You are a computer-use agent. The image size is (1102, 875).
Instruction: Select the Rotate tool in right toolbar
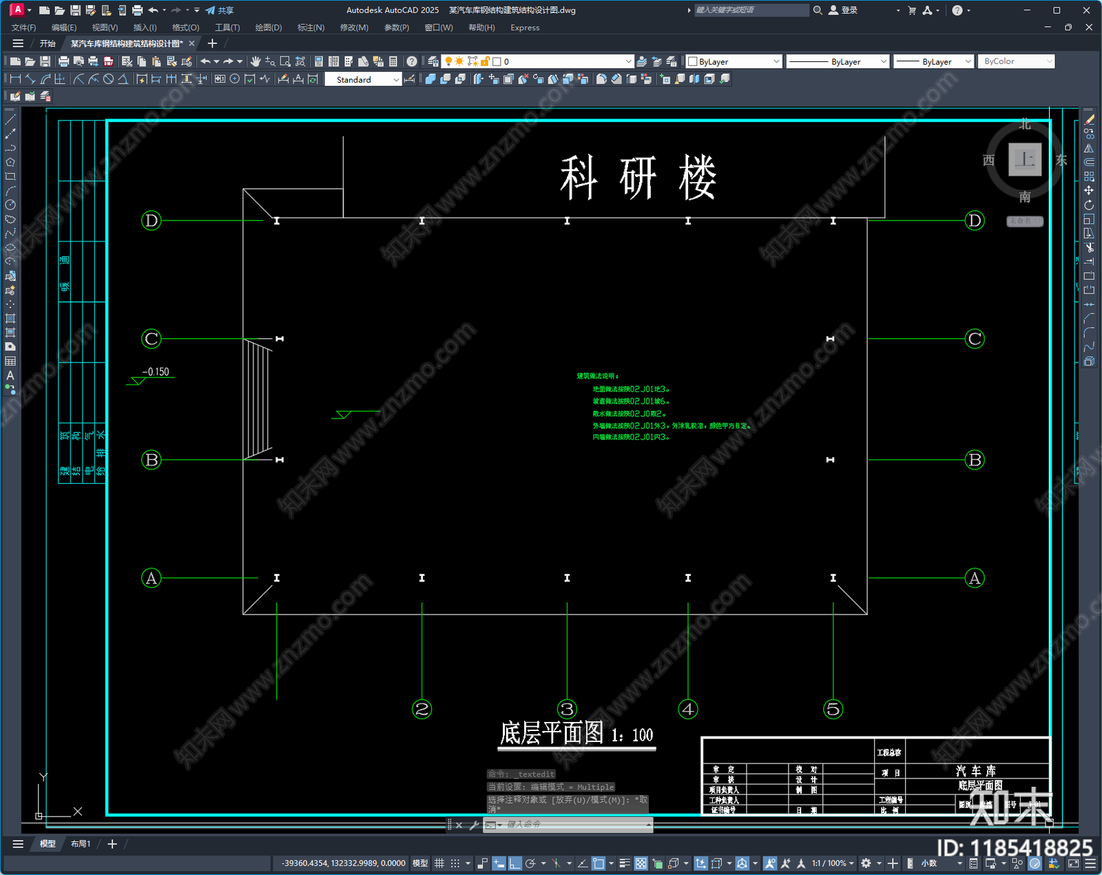tap(1089, 205)
